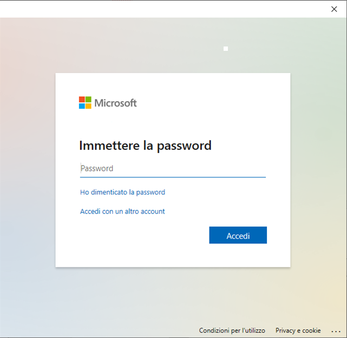Click the "Immettere la password" heading
The height and width of the screenshot is (338, 347).
pos(145,145)
